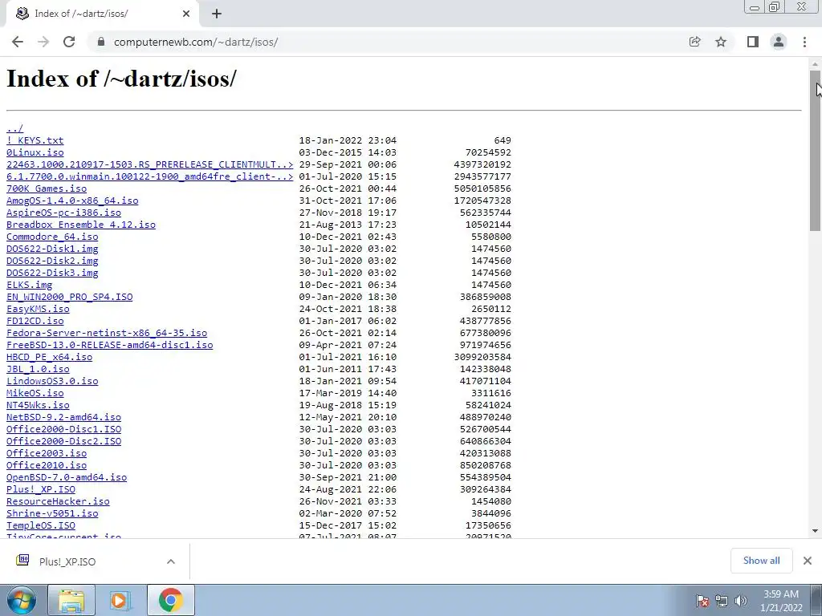Image resolution: width=822 pixels, height=616 pixels.
Task: Open EN_WIN2000_PRO_SP4.ISO link
Action: click(70, 297)
